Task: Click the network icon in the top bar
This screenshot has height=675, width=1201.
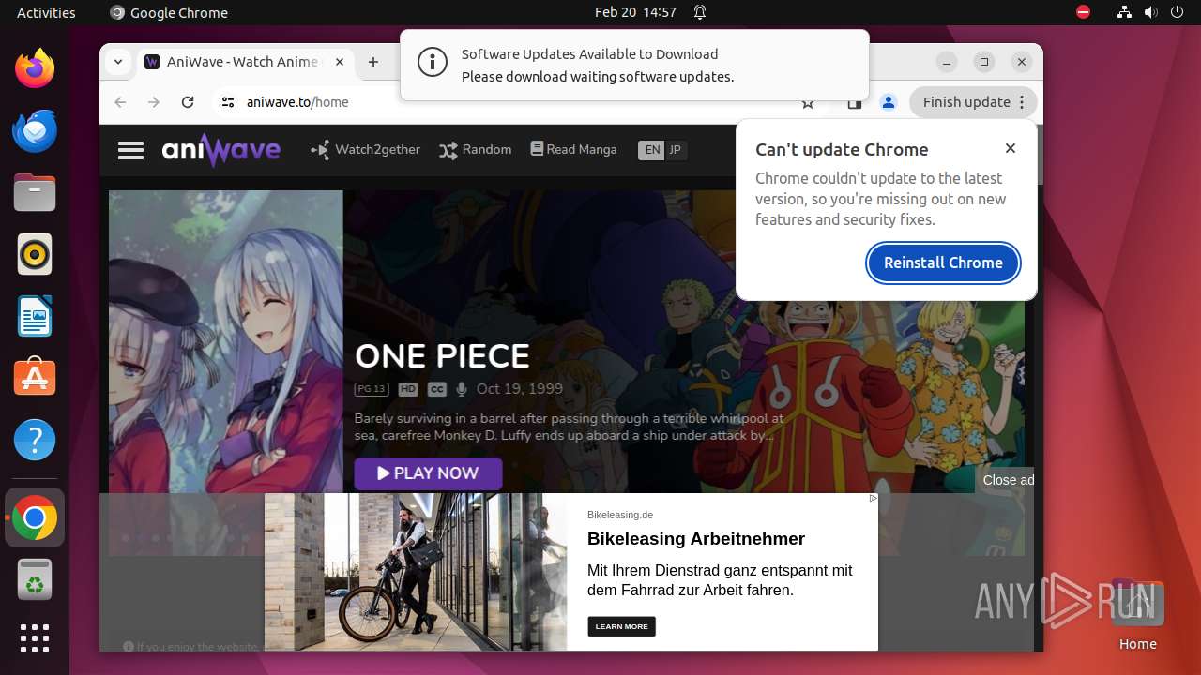Action: tap(1124, 12)
